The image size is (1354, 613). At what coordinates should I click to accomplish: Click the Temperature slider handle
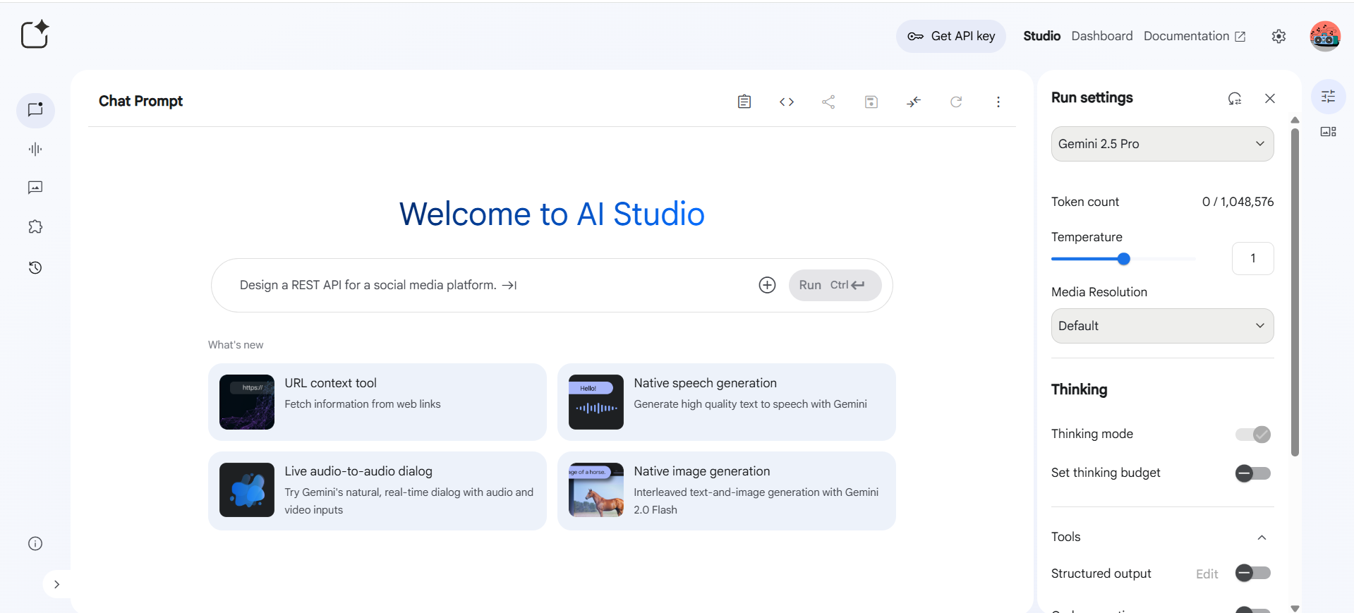point(1124,259)
